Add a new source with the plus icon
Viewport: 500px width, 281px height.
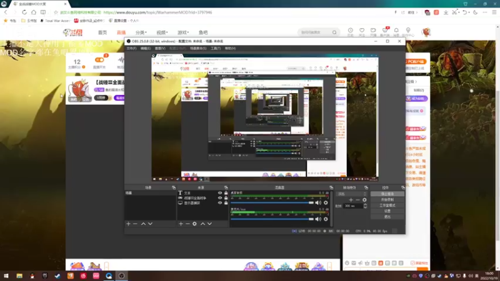[181, 224]
